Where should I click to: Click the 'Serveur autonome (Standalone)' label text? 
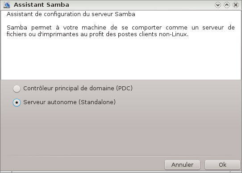(x=70, y=102)
